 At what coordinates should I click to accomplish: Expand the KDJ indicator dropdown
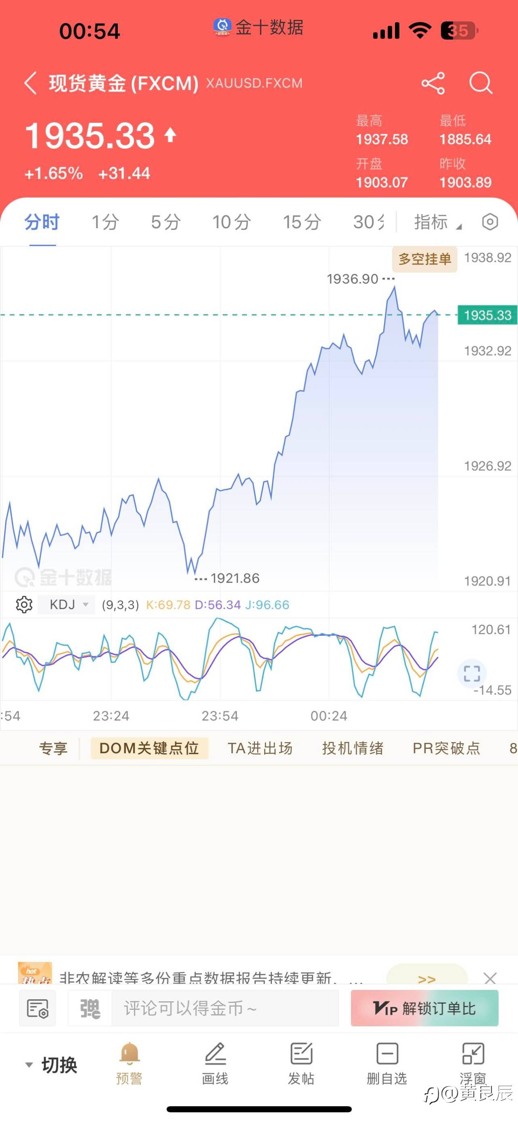(86, 605)
